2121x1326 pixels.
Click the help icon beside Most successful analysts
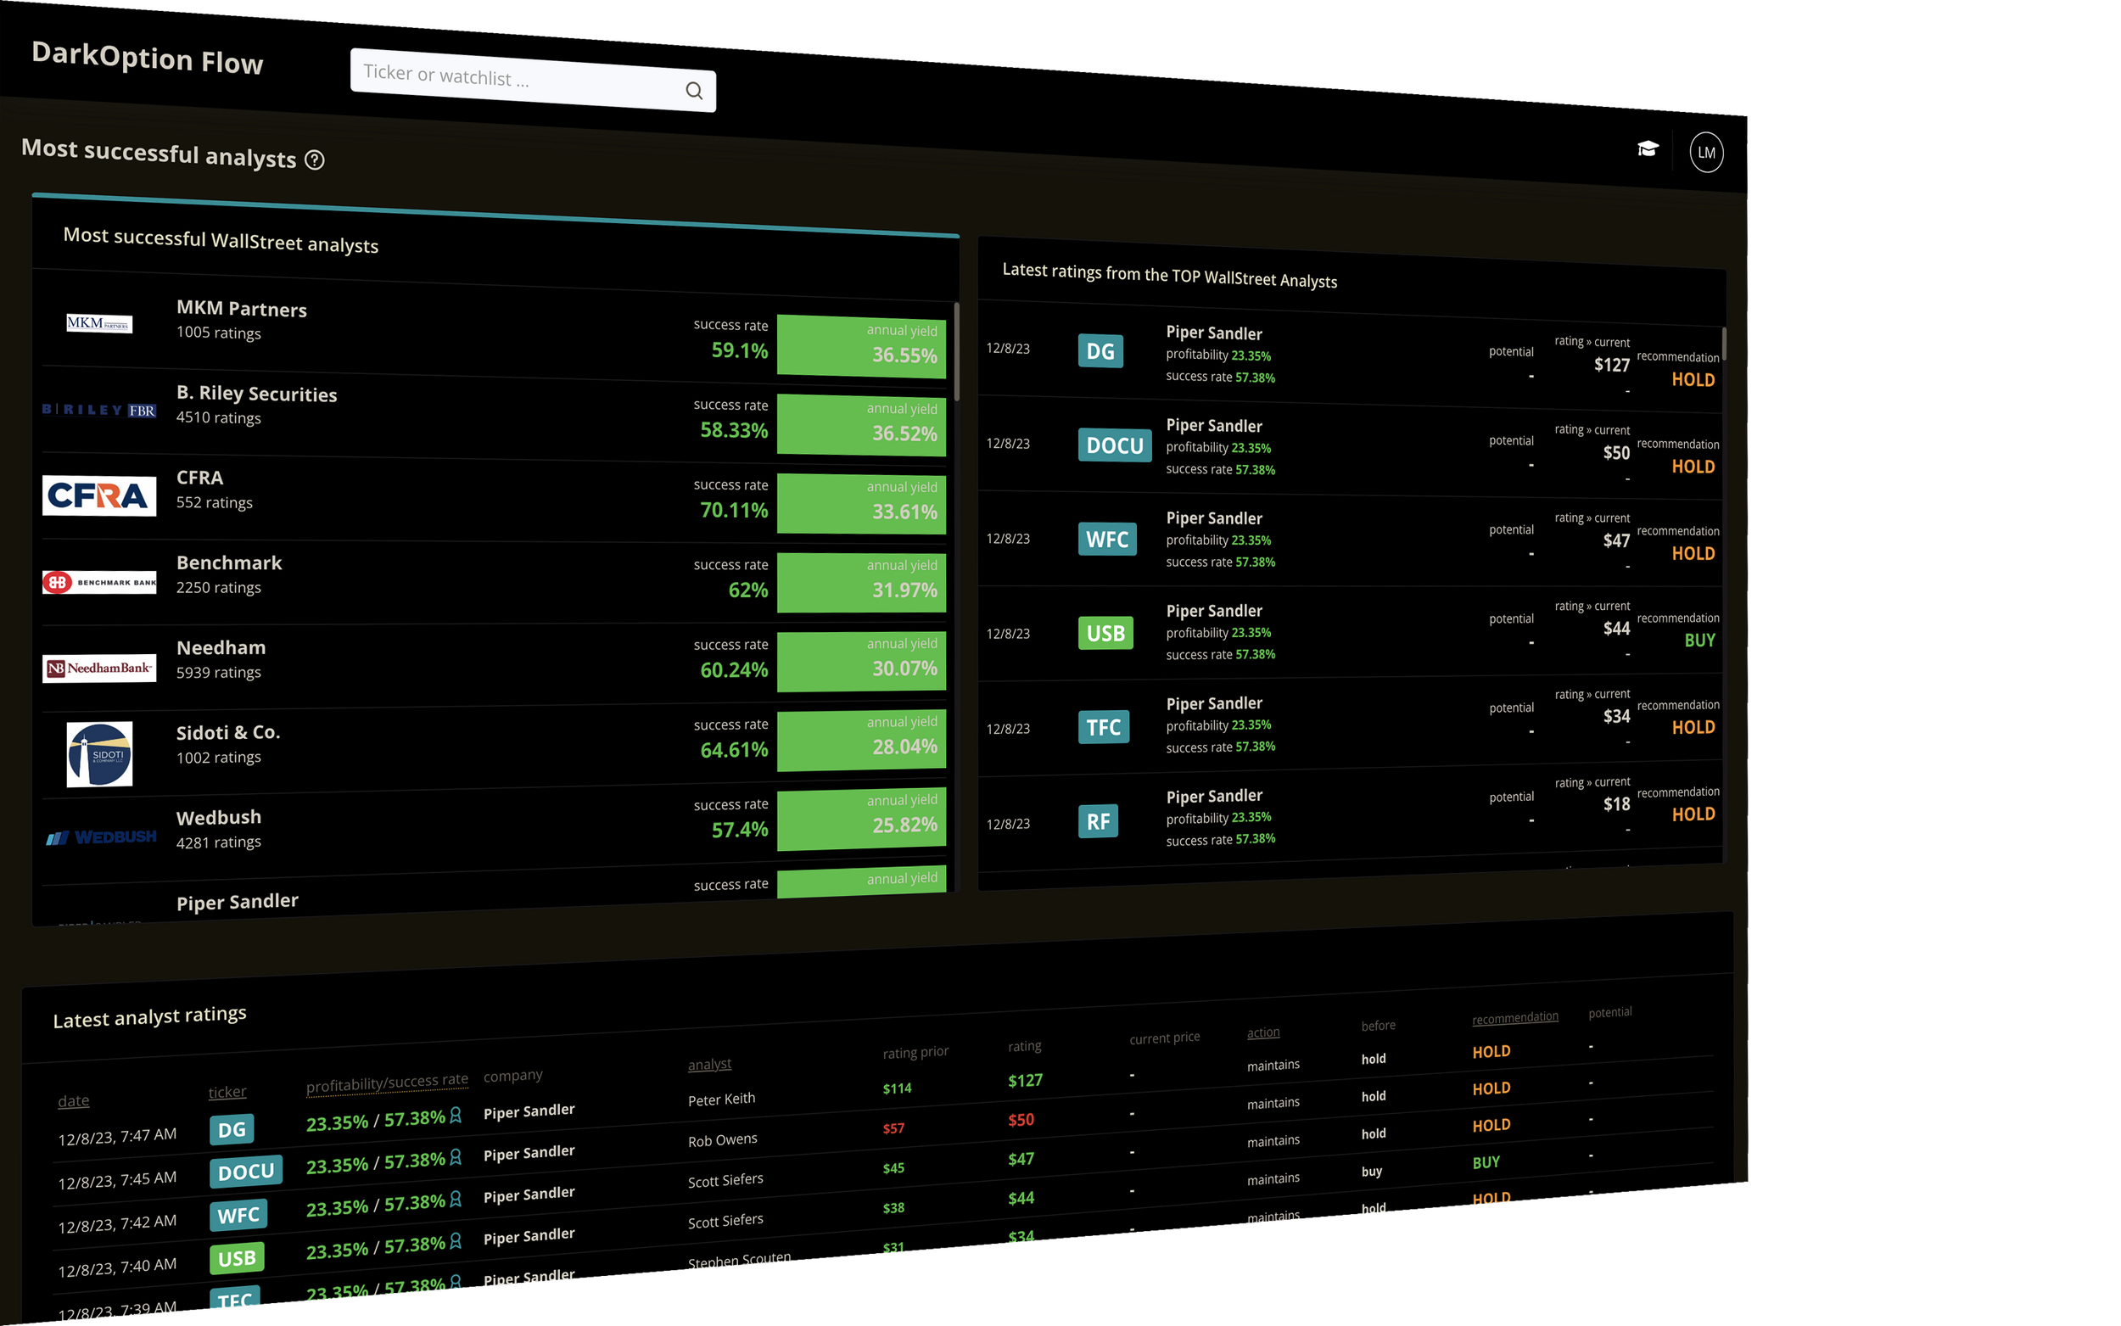[316, 159]
